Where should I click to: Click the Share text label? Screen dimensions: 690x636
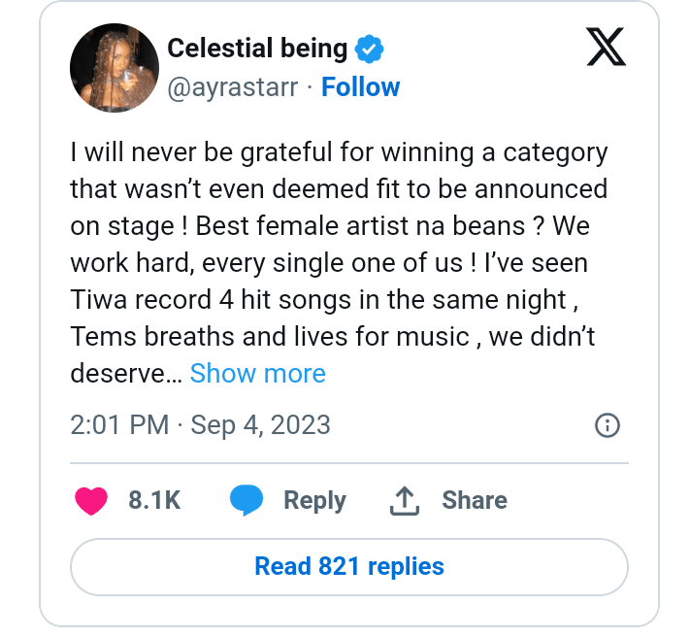tap(475, 500)
